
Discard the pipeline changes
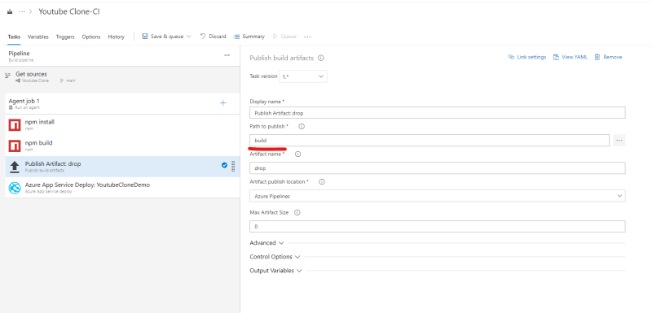(x=213, y=37)
